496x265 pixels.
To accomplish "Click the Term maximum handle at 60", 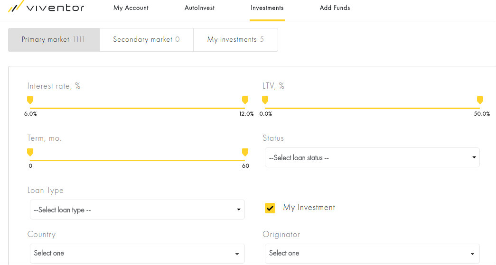I will coord(245,153).
